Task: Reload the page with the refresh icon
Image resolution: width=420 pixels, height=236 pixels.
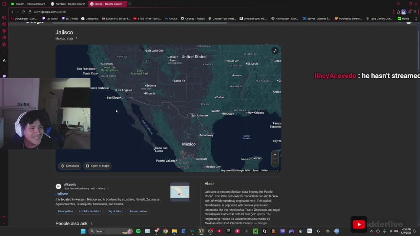Action: [x=23, y=12]
